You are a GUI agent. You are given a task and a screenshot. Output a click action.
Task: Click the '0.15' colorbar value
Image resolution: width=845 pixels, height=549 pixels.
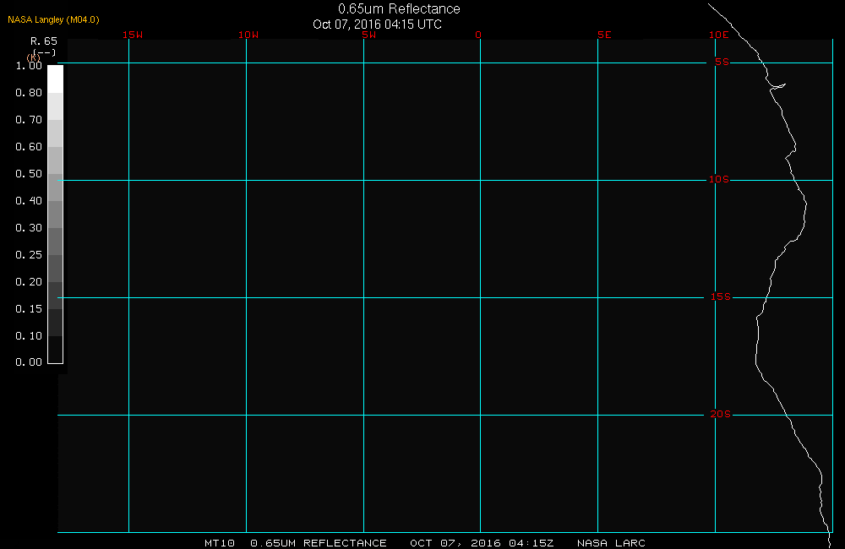coord(29,309)
